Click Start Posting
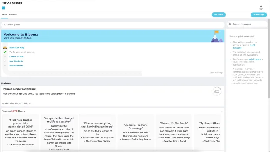Image resolution: width=270 pixels, height=152 pixels. [216, 73]
